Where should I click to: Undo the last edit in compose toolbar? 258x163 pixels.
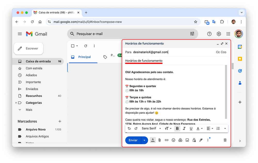(x=129, y=128)
